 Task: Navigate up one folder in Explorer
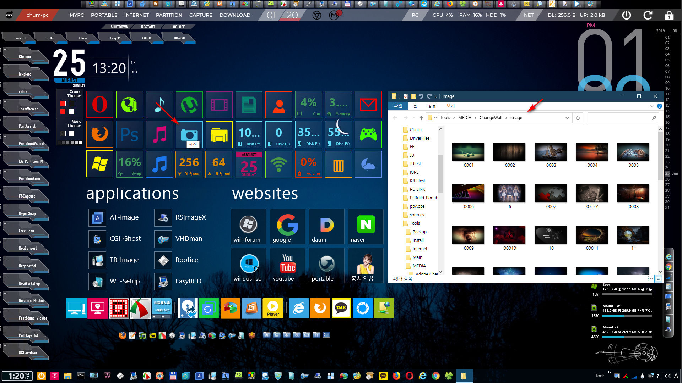(x=421, y=118)
